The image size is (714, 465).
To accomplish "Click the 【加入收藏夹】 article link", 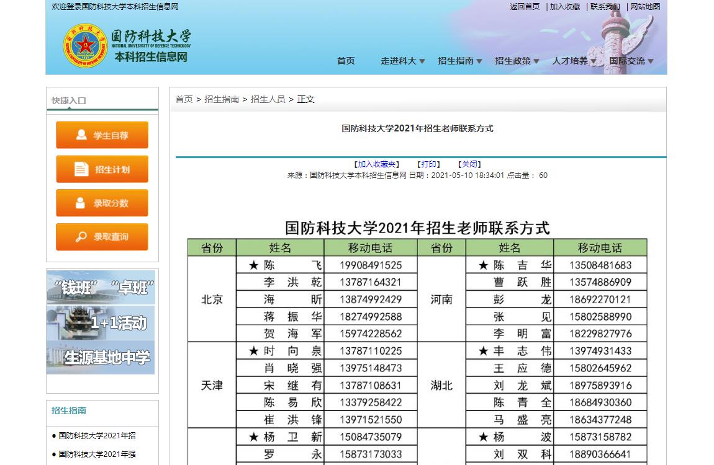I will tap(377, 164).
